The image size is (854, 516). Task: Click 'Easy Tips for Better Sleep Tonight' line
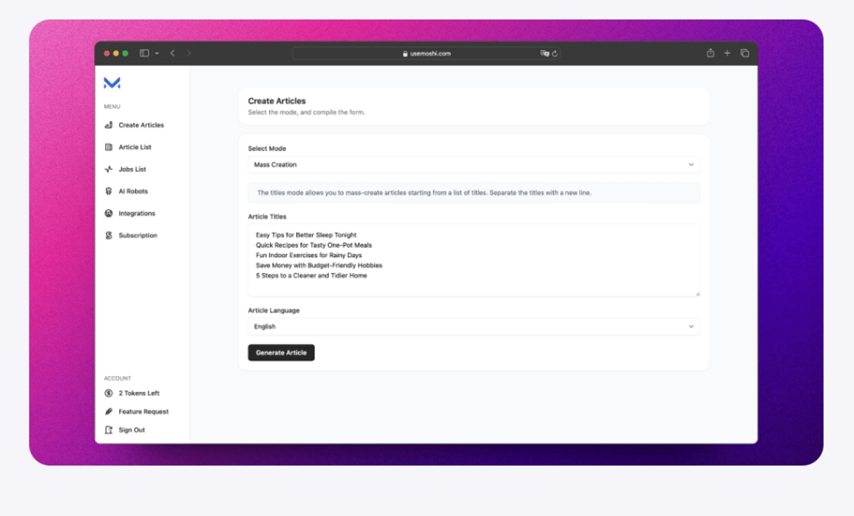click(306, 235)
